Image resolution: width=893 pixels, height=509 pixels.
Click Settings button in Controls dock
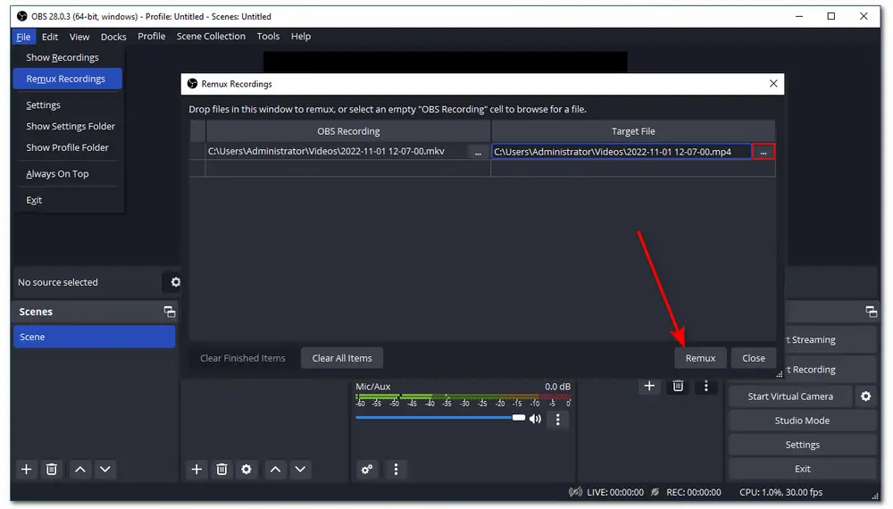[802, 445]
